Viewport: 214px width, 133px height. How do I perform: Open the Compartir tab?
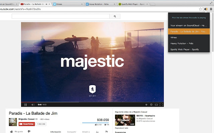(72, 132)
